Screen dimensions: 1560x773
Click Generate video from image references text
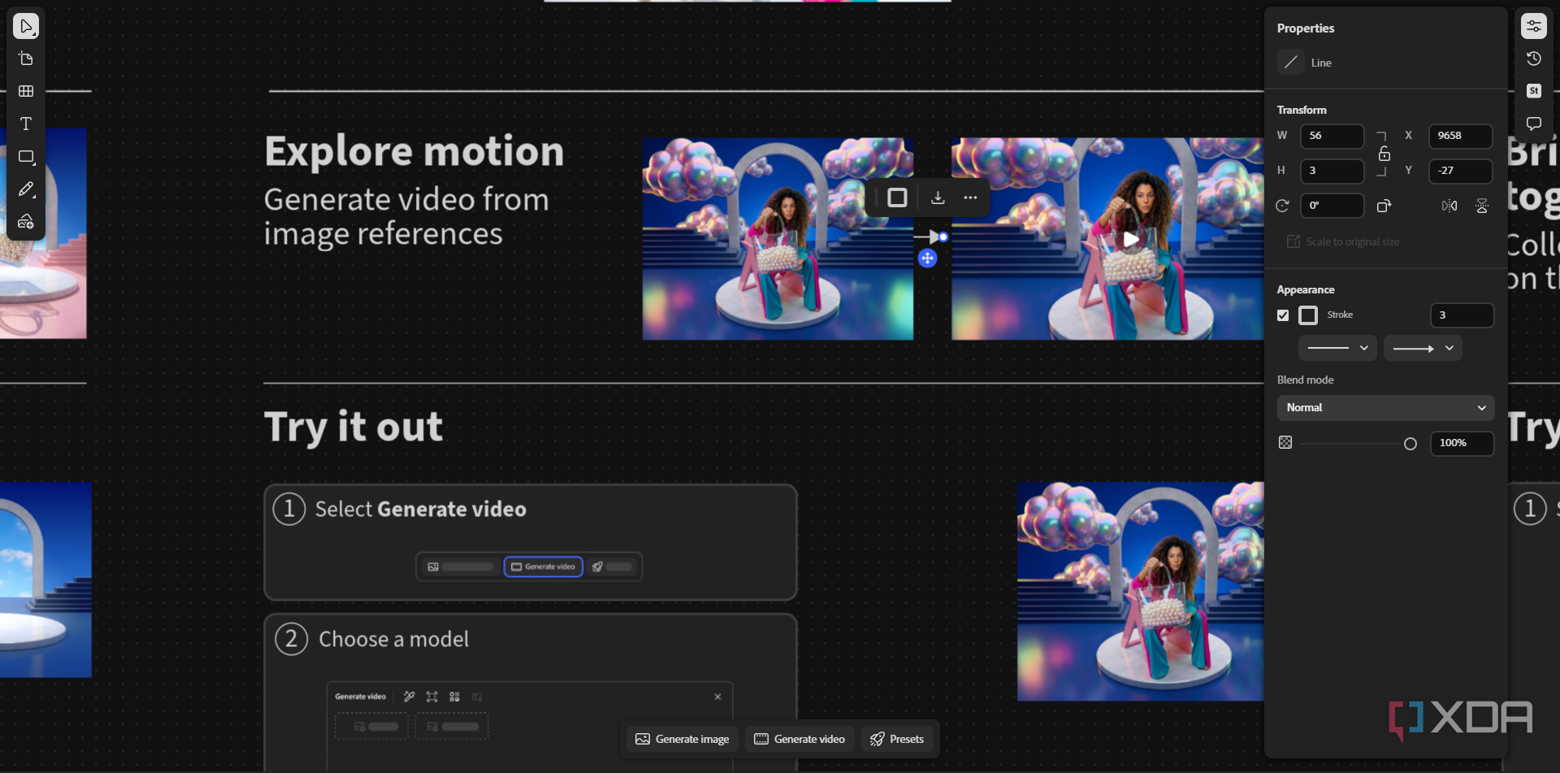[x=406, y=216]
